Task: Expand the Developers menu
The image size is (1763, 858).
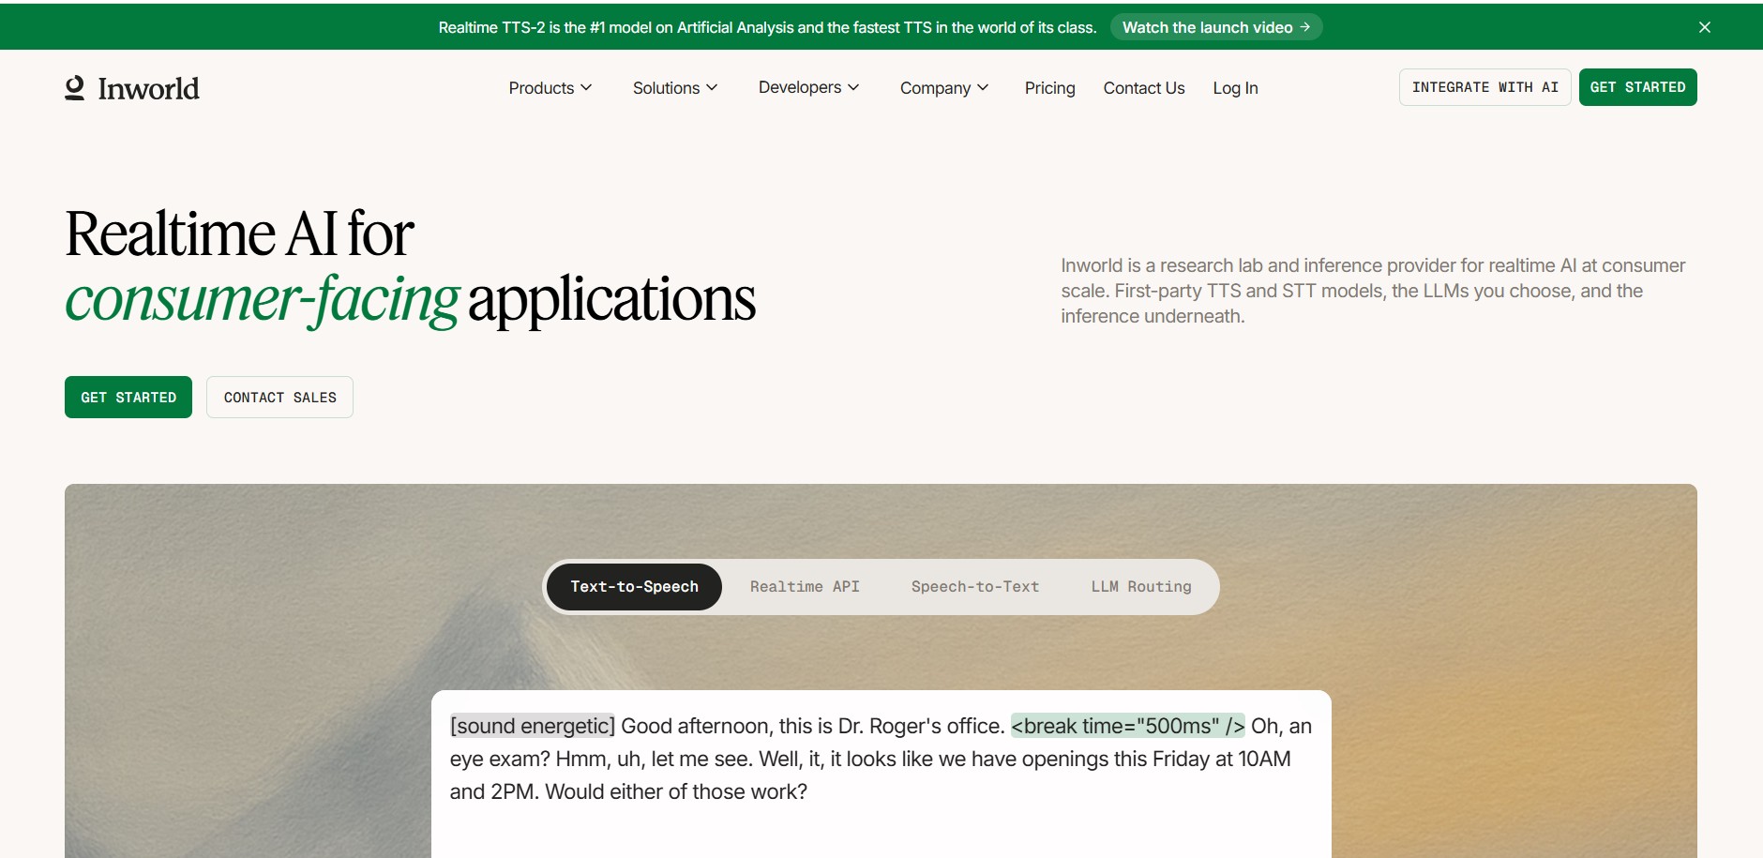Action: tap(808, 87)
